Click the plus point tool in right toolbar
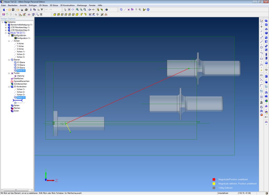This screenshot has width=269, height=195. 261,27
